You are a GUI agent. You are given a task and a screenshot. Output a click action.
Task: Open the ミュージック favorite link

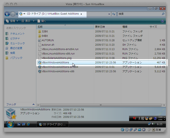click(x=15, y=43)
